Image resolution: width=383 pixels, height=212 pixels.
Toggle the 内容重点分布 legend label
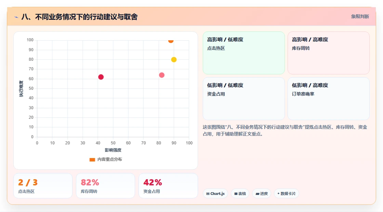pos(110,159)
